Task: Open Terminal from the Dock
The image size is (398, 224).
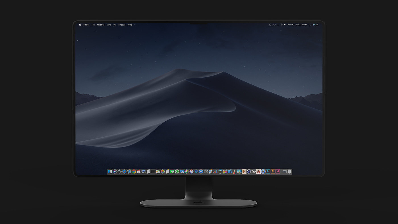Action: [x=153, y=172]
